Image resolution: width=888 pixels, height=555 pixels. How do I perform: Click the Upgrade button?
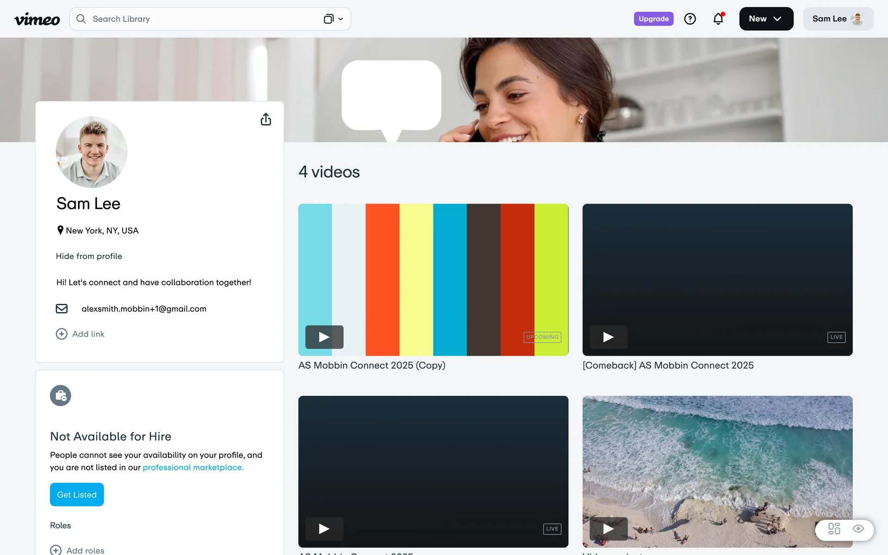(x=653, y=19)
